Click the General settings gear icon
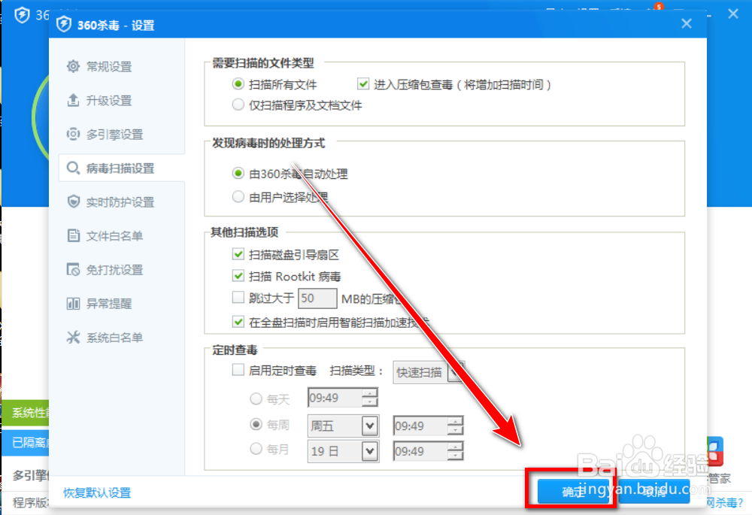Screen dimensions: 752x515 click(x=73, y=66)
